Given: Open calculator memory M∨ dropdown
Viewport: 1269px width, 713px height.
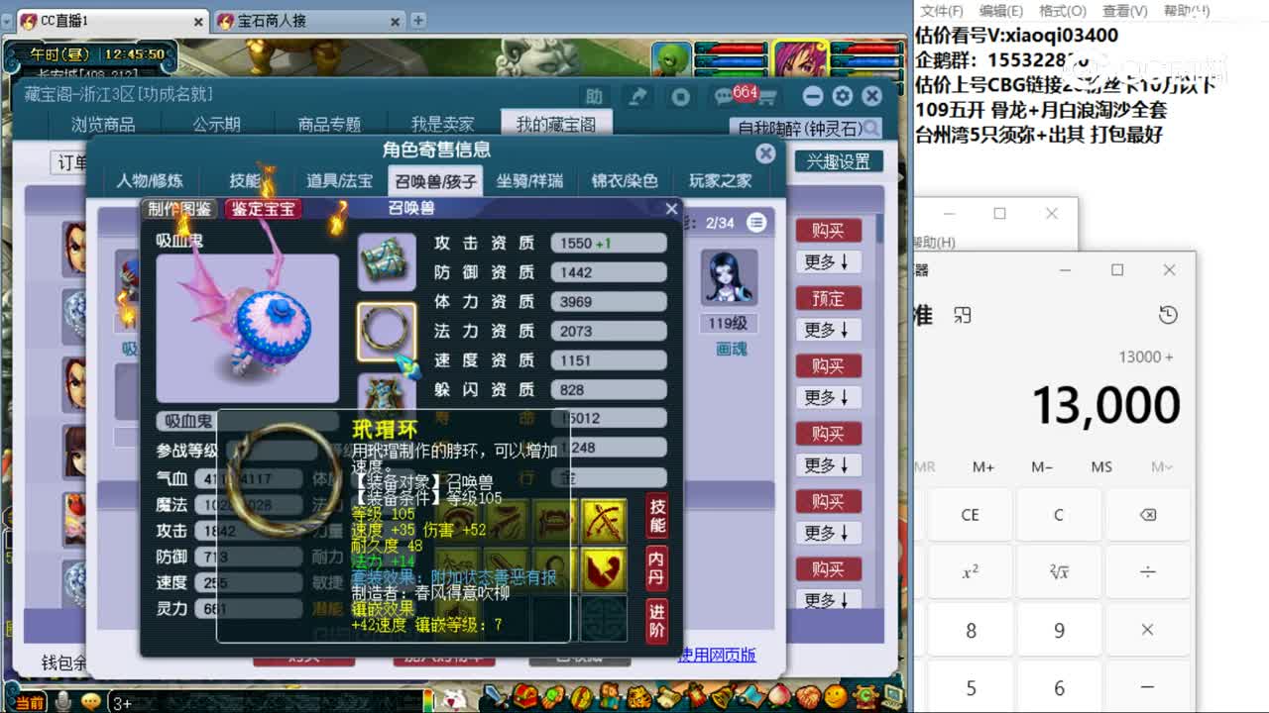Looking at the screenshot, I should click(x=1162, y=466).
